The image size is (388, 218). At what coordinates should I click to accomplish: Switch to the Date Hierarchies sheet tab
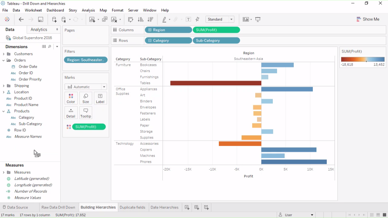164,207
